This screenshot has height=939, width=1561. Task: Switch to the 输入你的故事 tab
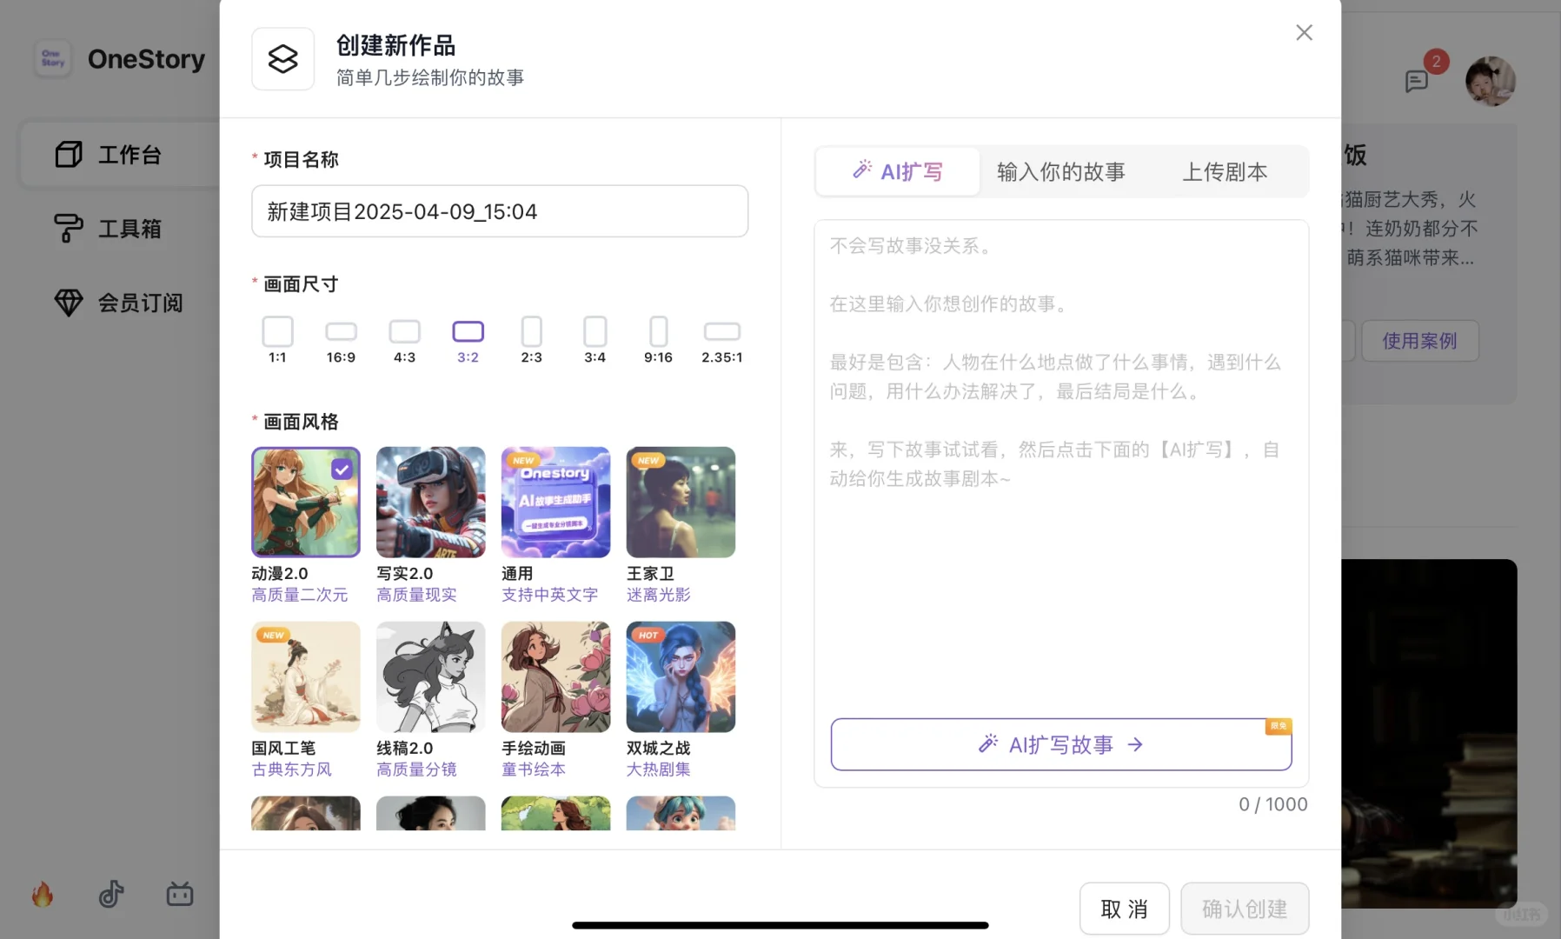pos(1060,171)
